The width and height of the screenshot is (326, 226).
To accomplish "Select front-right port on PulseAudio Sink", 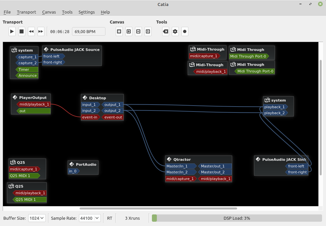I will click(296, 172).
